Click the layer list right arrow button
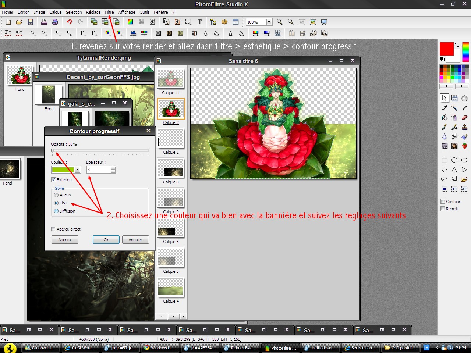This screenshot has height=353, width=471. tap(183, 316)
